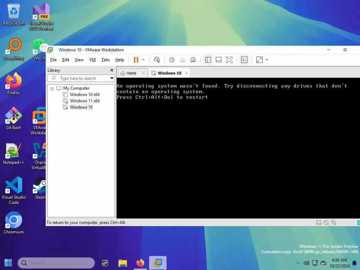Click the VMware Workstation title bar logo
The height and width of the screenshot is (270, 360).
coord(50,50)
